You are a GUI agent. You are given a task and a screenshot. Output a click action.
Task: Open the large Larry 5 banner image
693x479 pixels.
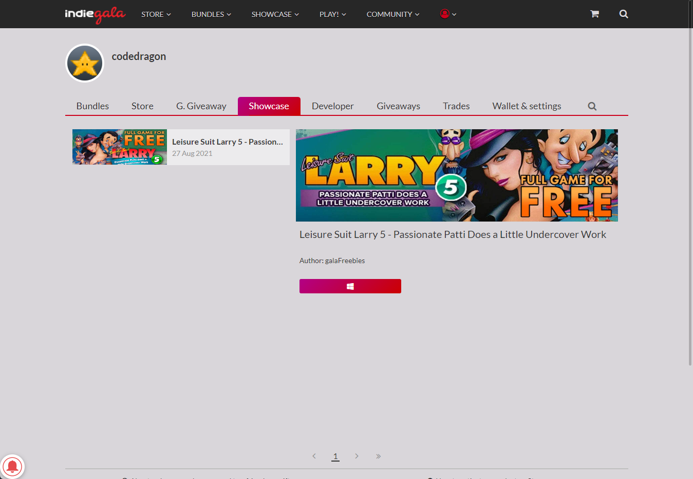[x=457, y=175]
